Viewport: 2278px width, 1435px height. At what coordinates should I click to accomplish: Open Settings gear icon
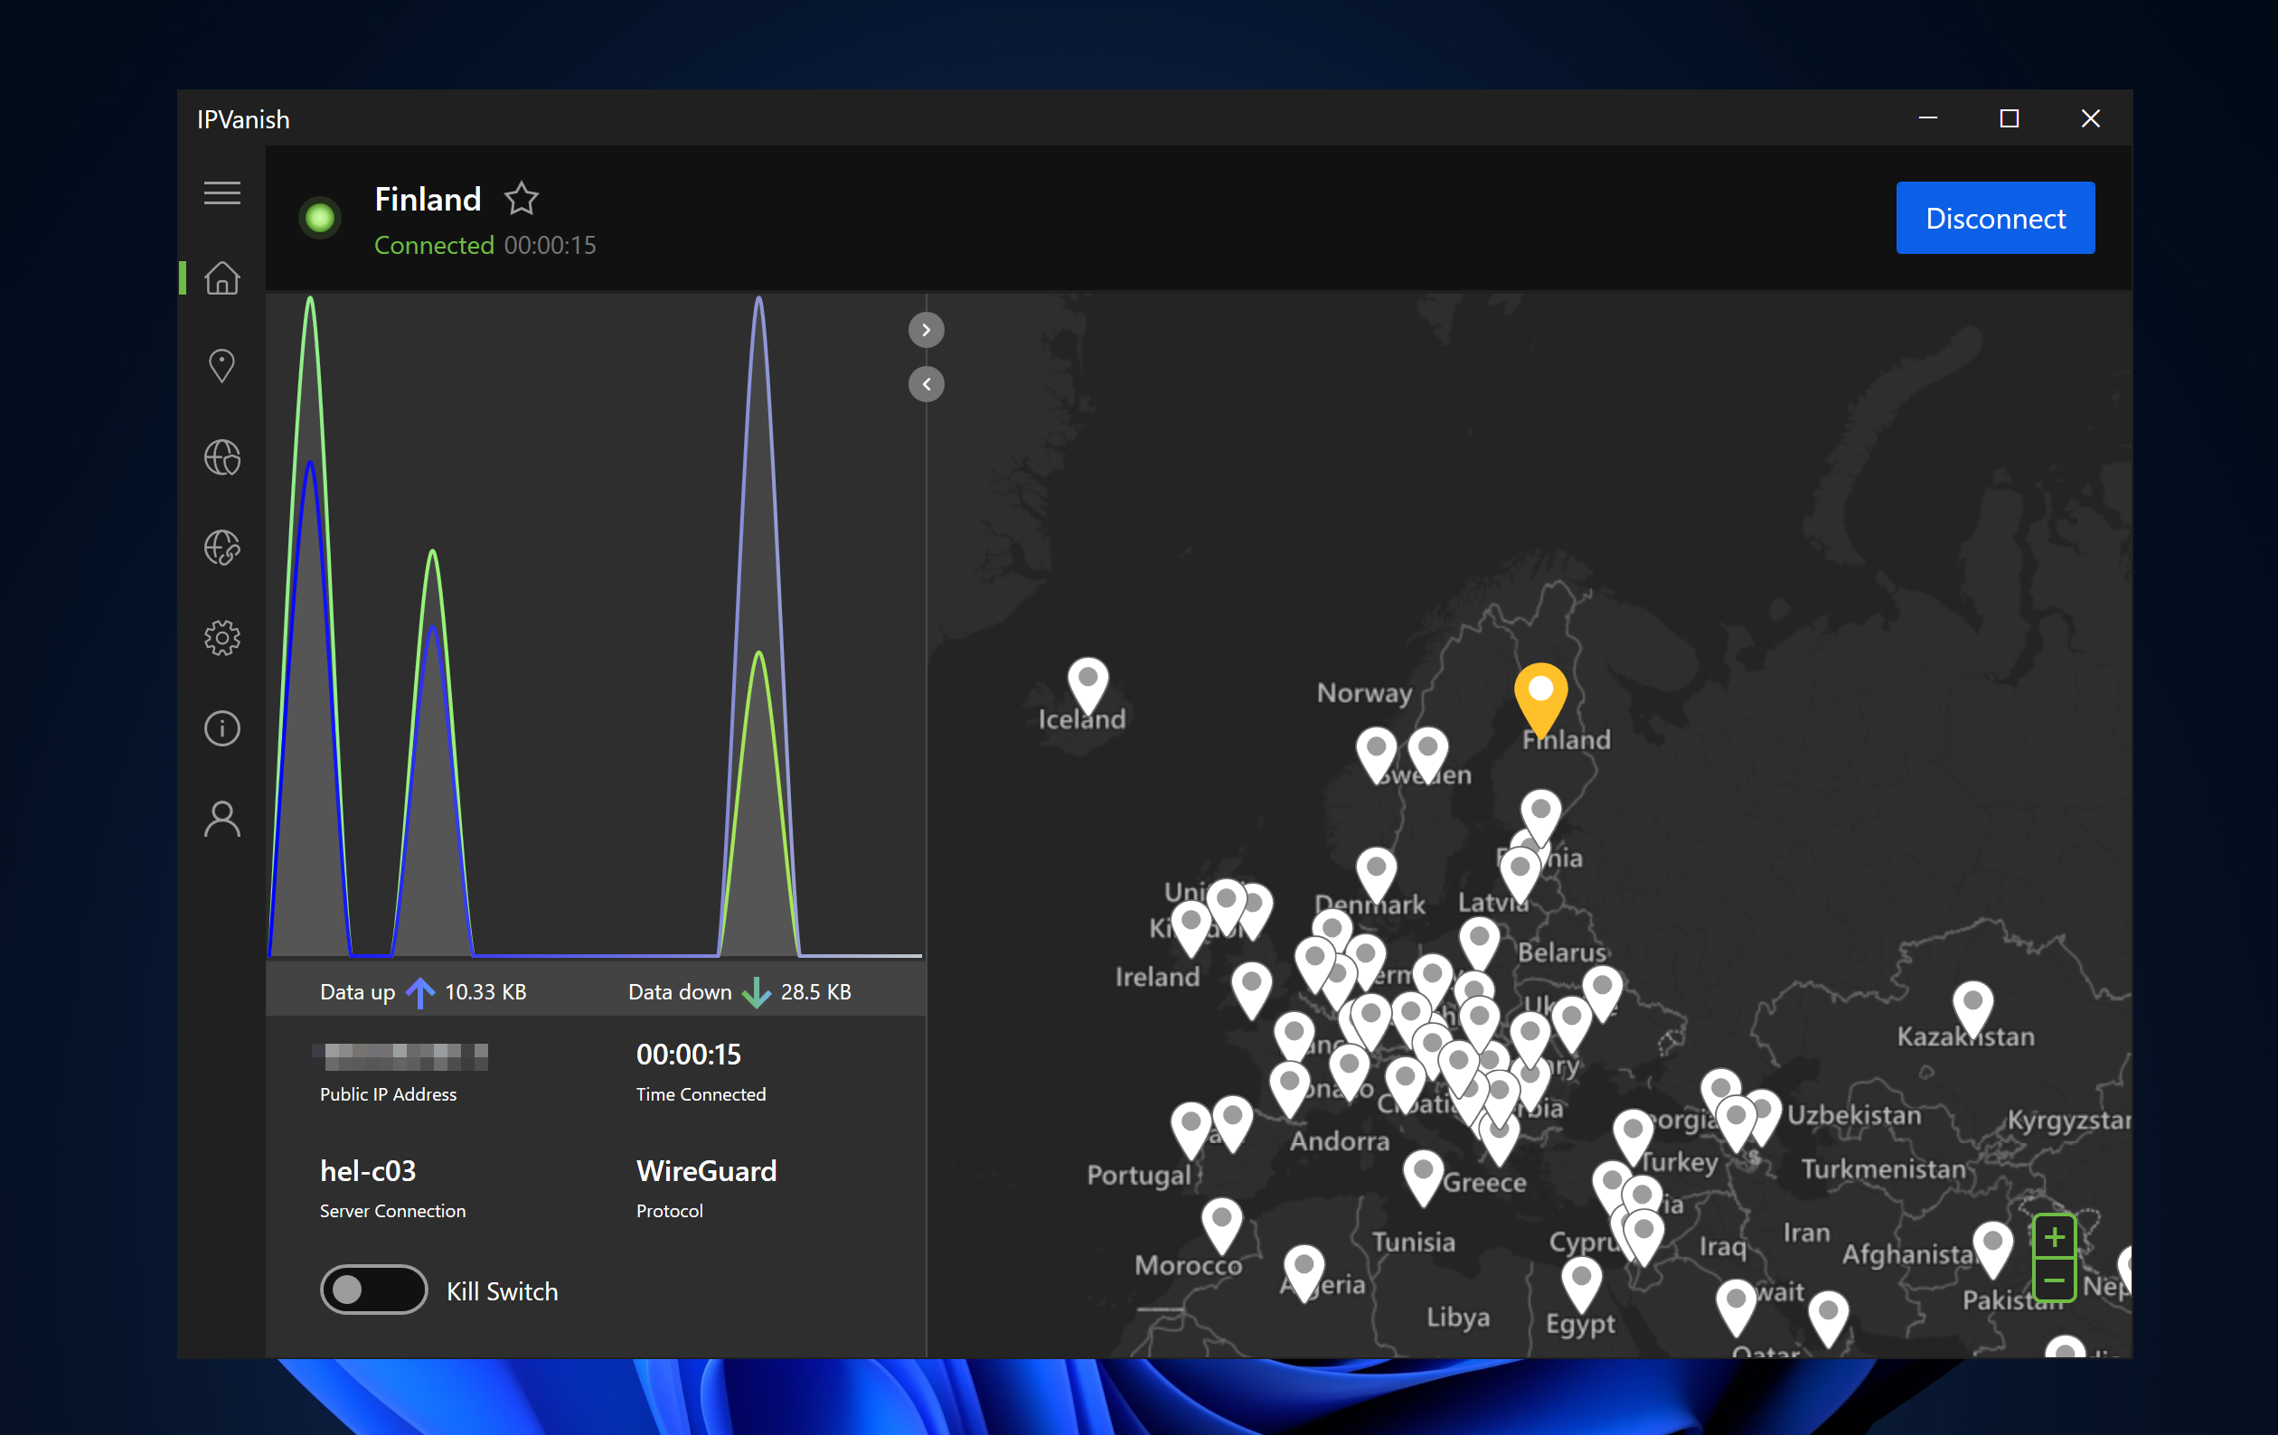(222, 639)
